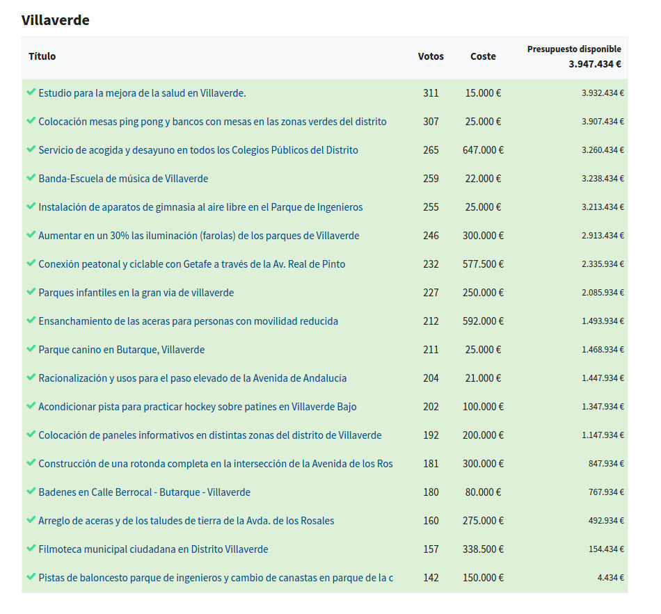Viewport: 661px width, 614px height.
Task: Click checkmark next to Badenes en Calle Berrocal
Action: click(31, 491)
